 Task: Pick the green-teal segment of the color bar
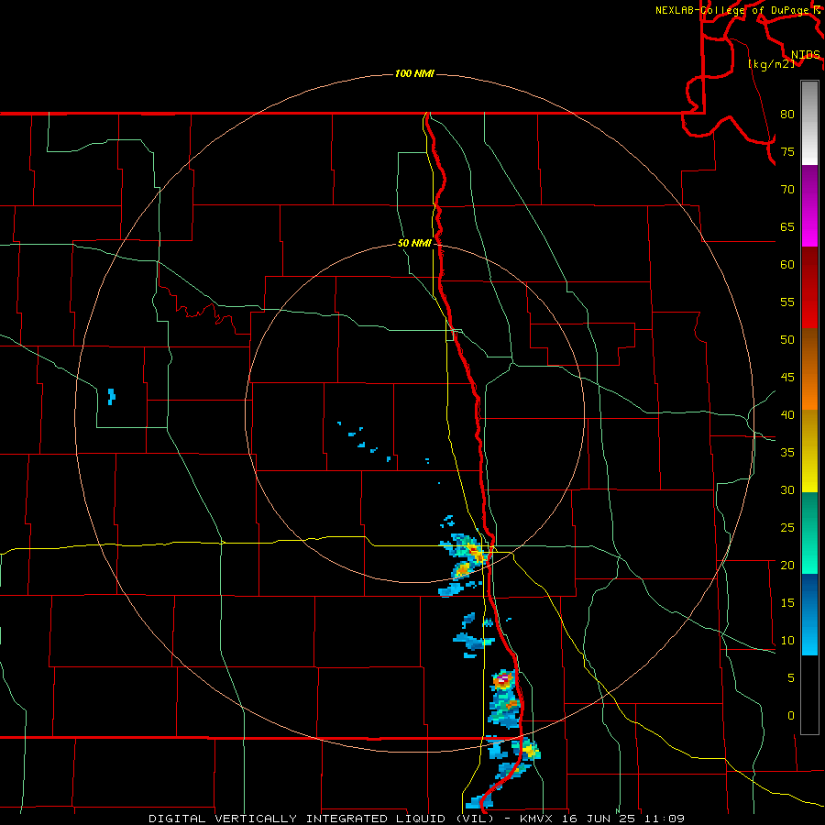tap(809, 533)
